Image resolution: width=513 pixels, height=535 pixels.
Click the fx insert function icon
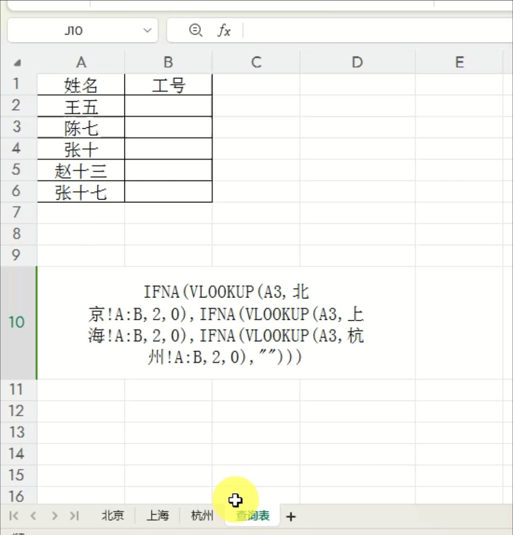point(224,30)
